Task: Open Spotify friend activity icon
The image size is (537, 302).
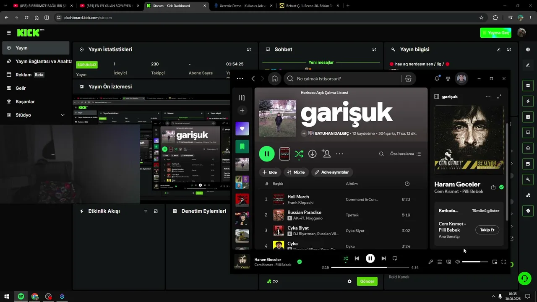Action: pos(448,78)
